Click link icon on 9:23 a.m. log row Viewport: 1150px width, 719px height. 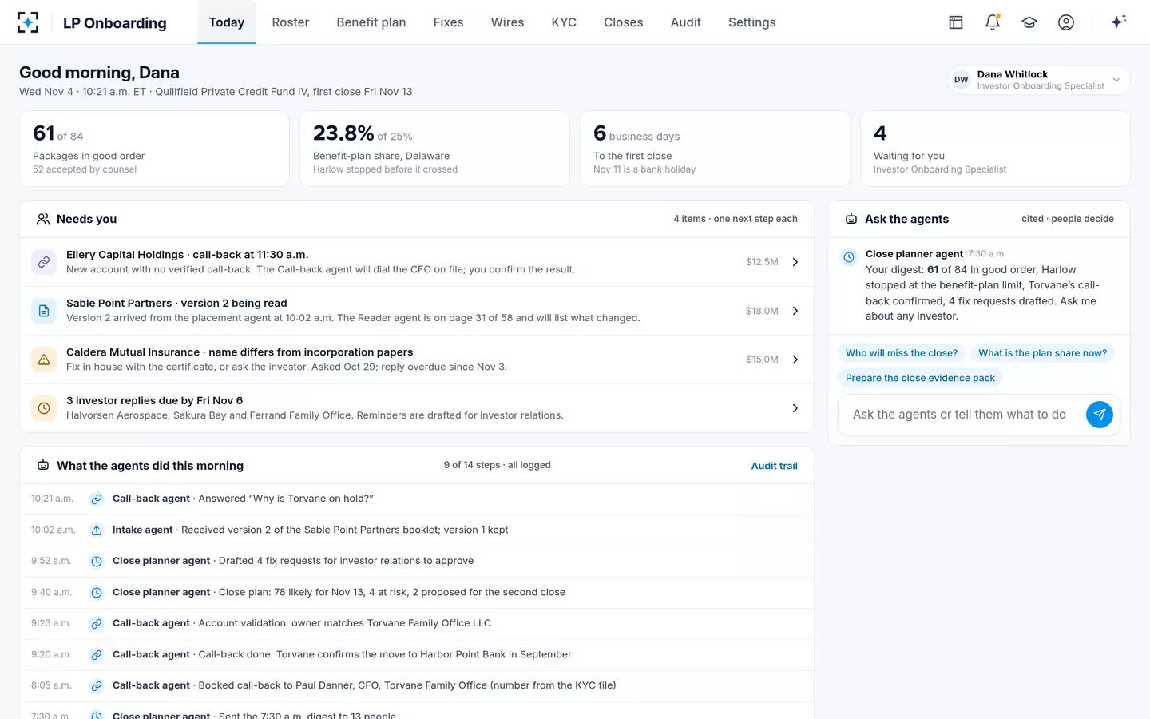(x=97, y=624)
